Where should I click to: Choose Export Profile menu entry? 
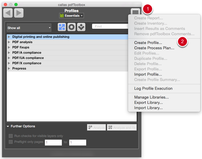148,69
